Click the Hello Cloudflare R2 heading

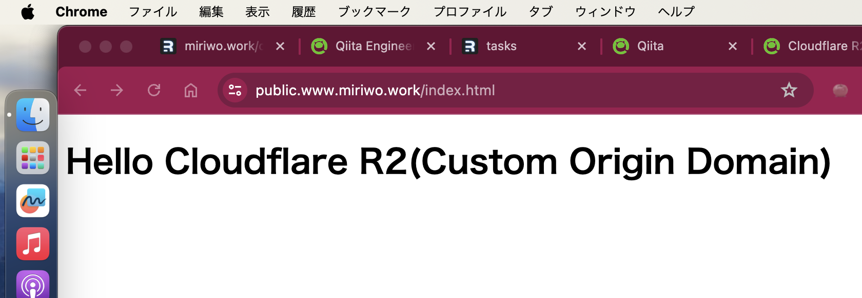[x=448, y=162]
